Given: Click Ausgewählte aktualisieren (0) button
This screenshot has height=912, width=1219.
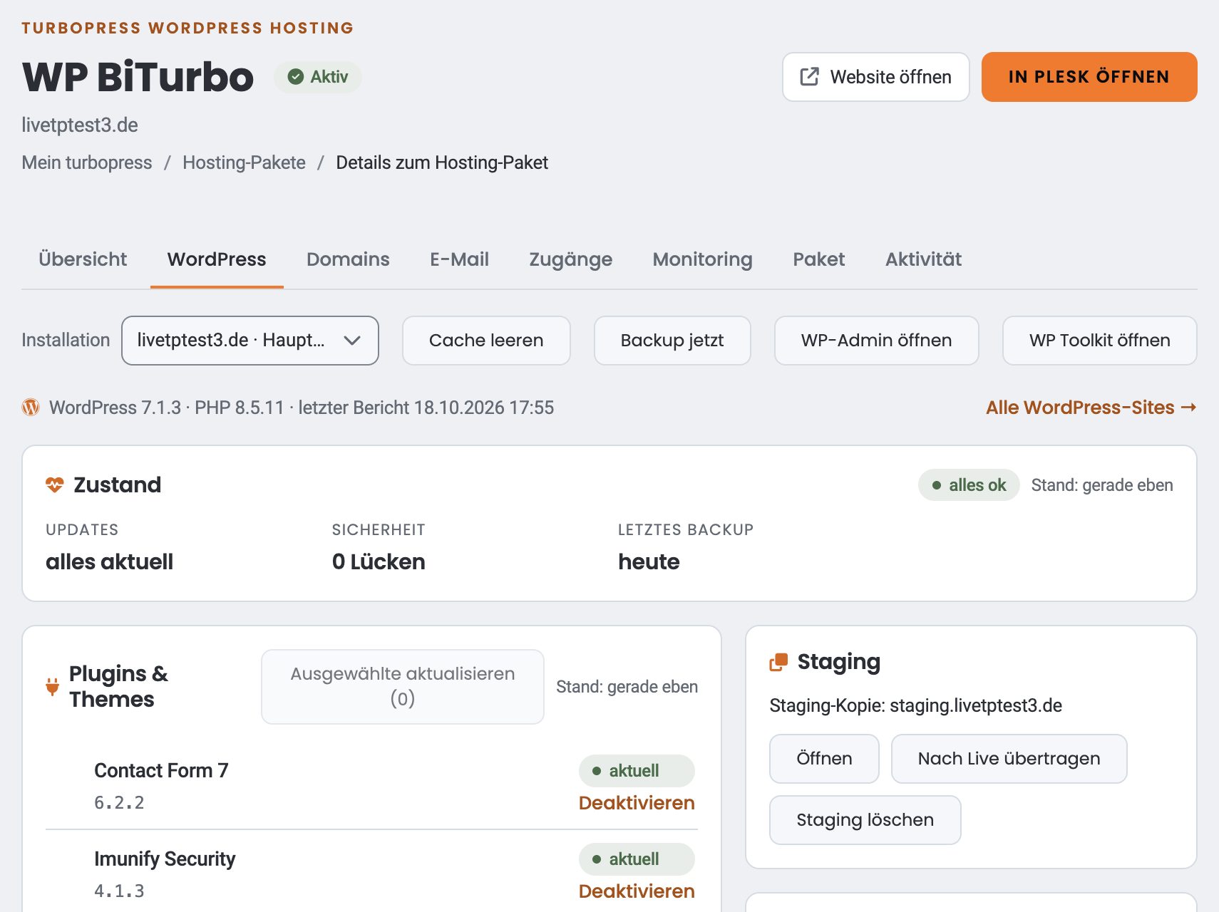Looking at the screenshot, I should click(403, 687).
